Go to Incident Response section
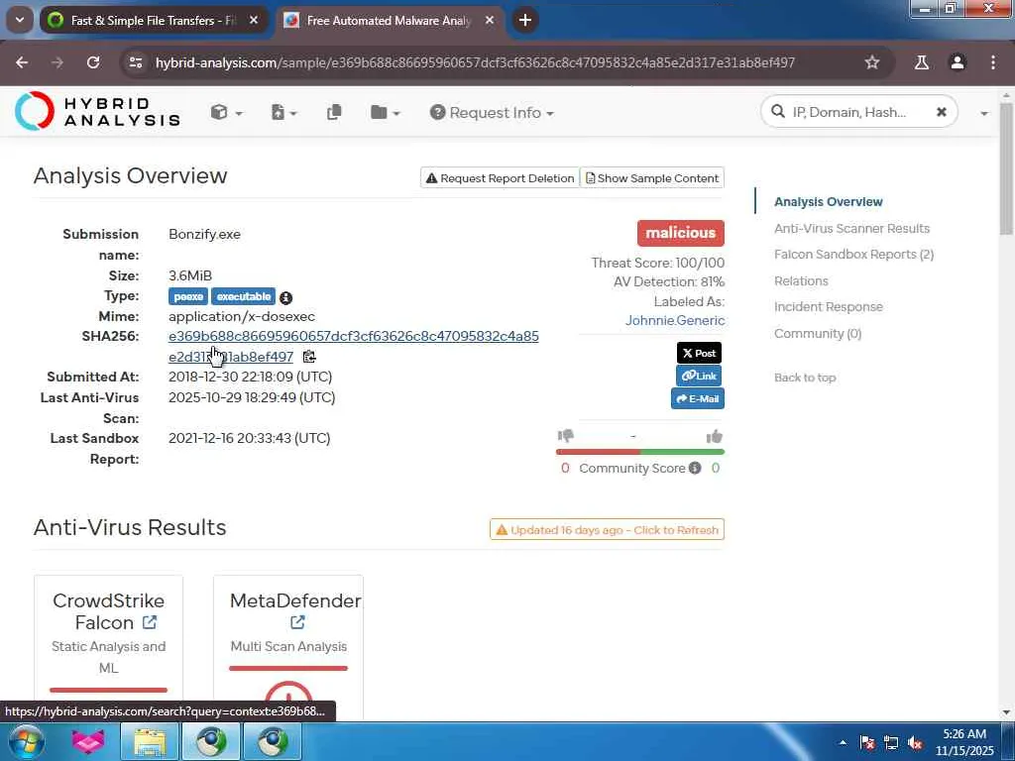 [x=828, y=307]
